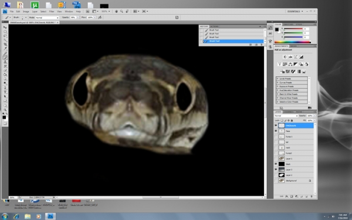The image size is (352, 220).
Task: Open the Window menu
Action: [69, 11]
